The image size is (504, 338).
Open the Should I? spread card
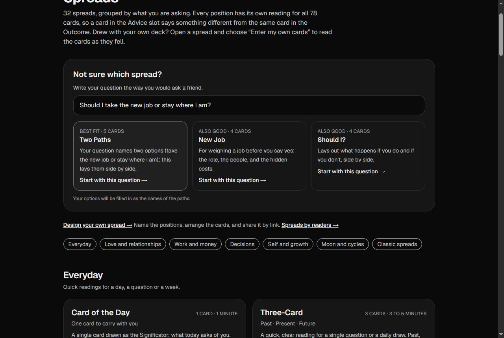point(368,156)
